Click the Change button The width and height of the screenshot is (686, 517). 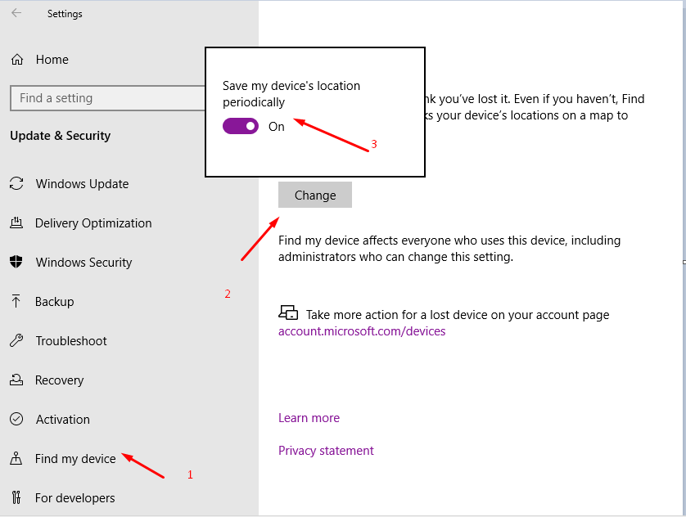coord(315,195)
